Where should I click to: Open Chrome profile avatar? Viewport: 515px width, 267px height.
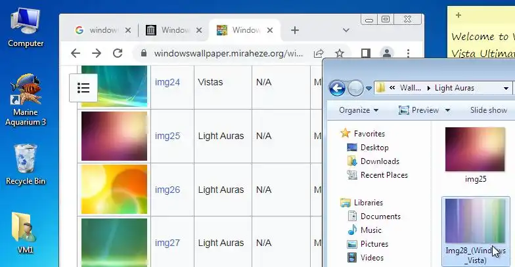coord(386,53)
